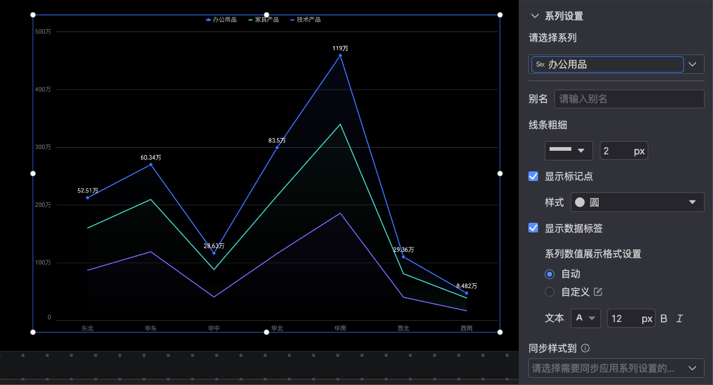Toggle the 显示标记点 checkbox
Screen dimensions: 713x385
tap(533, 176)
